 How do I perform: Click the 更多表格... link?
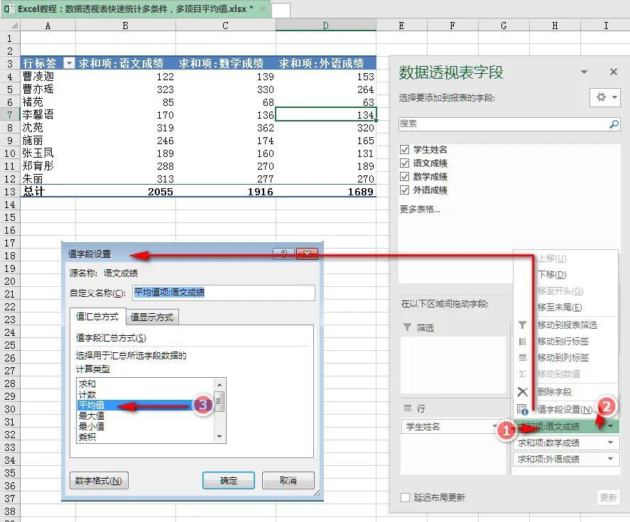(x=420, y=210)
